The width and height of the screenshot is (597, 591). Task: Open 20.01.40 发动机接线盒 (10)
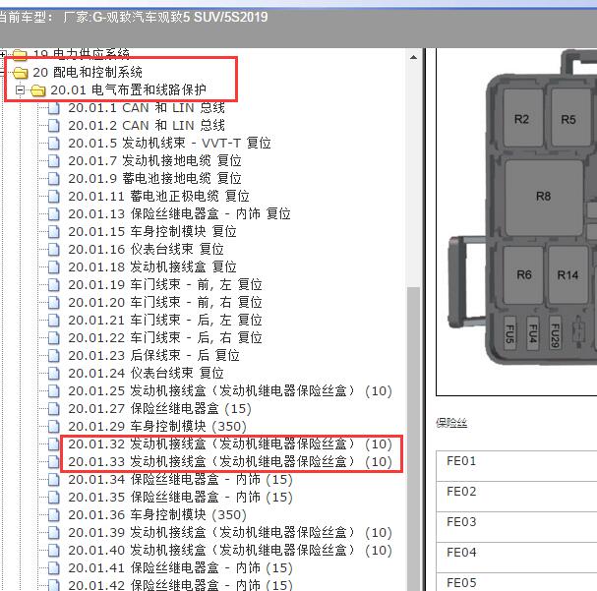[230, 550]
